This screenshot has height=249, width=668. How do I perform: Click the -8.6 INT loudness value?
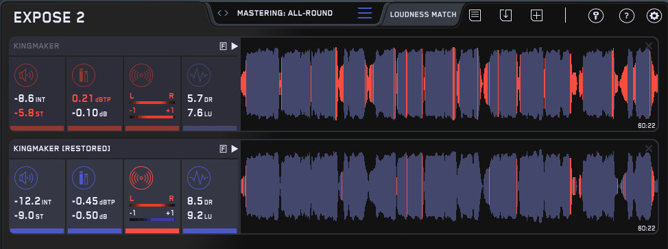(x=29, y=99)
